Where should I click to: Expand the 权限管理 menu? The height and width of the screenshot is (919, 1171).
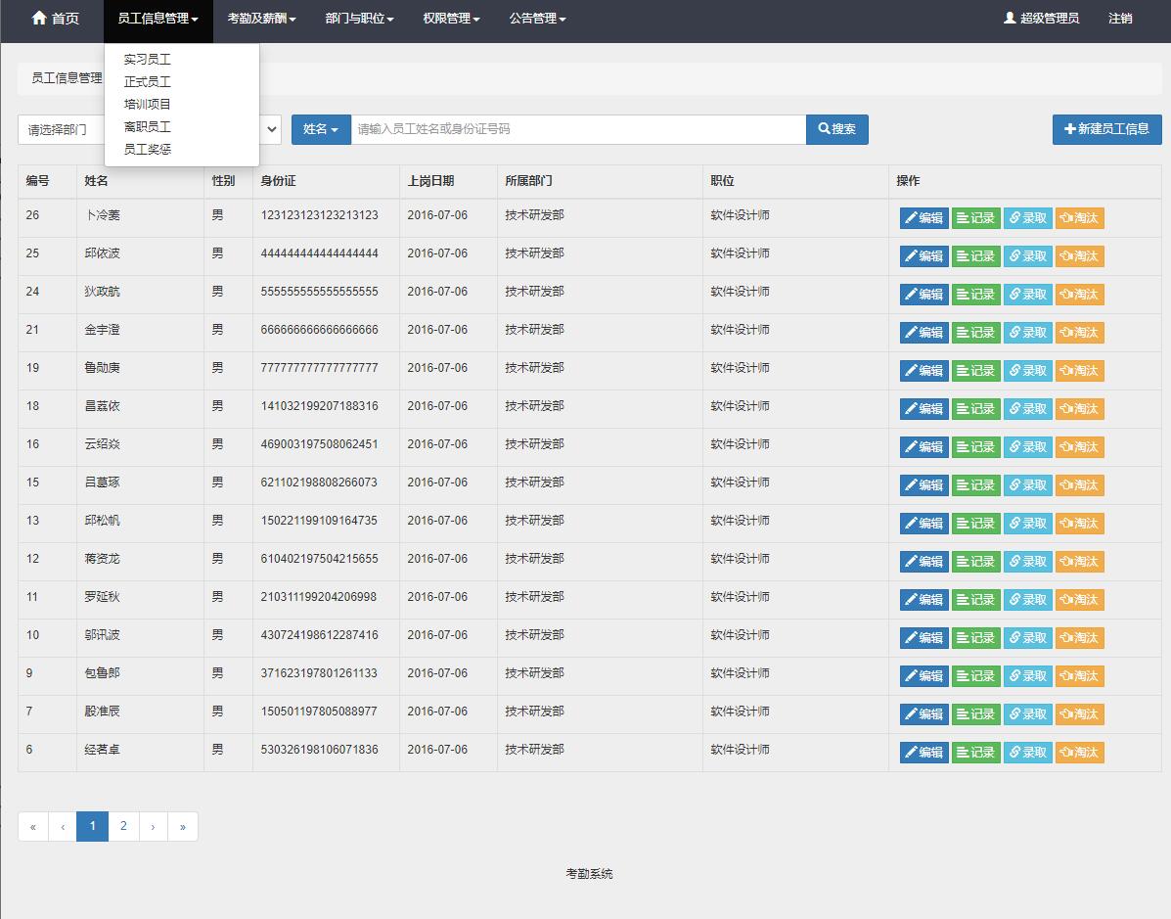(451, 19)
